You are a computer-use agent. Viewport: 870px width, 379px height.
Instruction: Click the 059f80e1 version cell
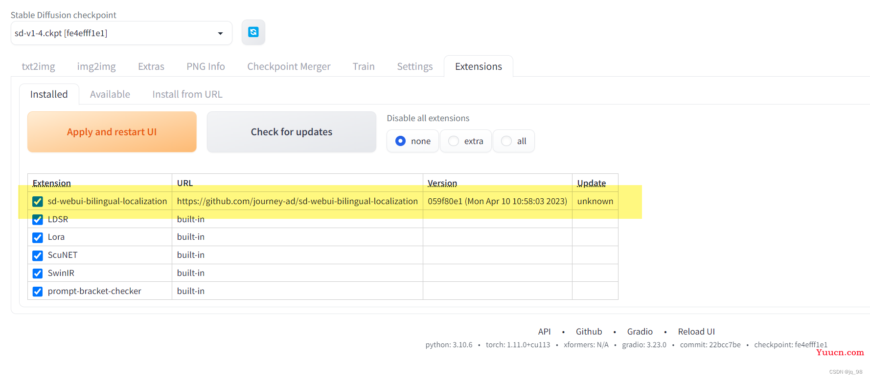(498, 201)
